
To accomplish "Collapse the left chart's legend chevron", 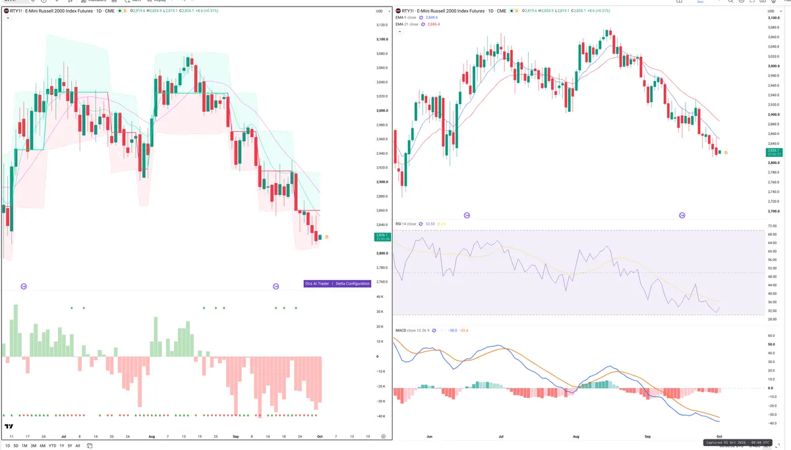I will (7, 18).
